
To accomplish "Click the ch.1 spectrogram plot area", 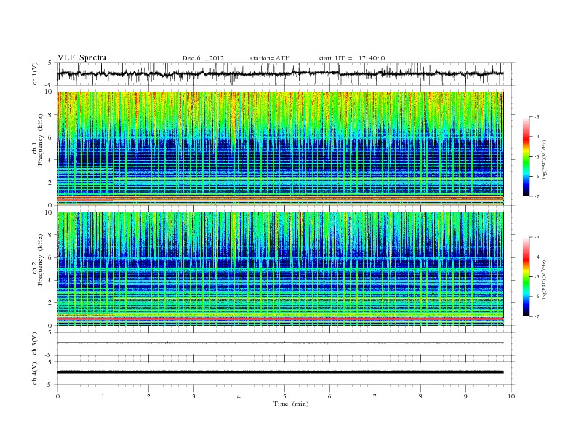I will click(281, 148).
